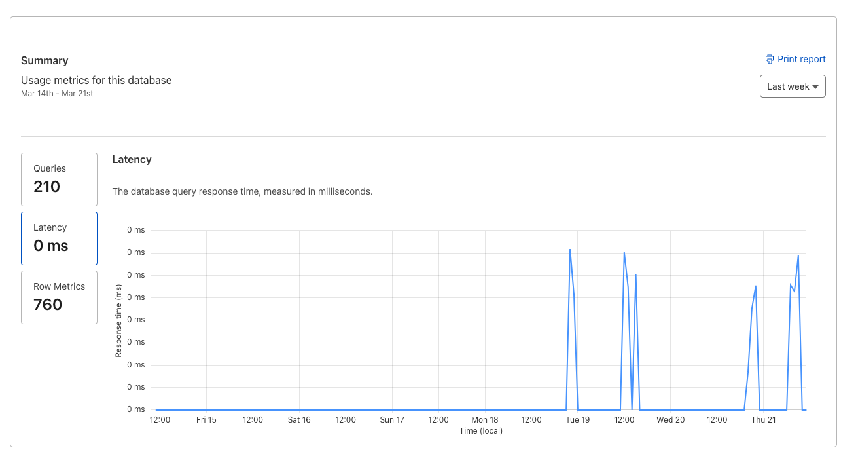858x471 pixels.
Task: Click the 'Response time (ms)' axis label
Action: click(118, 320)
